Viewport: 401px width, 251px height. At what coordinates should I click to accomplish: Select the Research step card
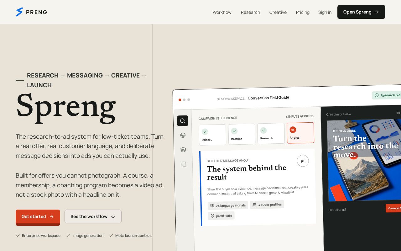271,134
